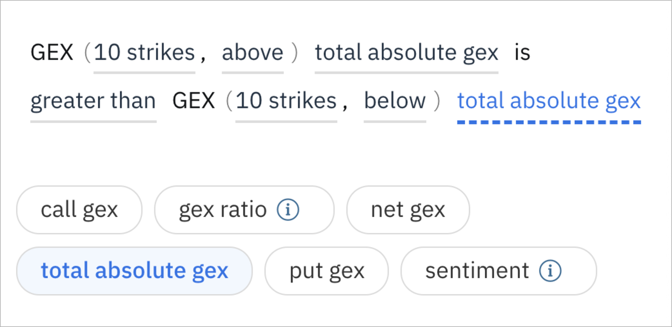Click the first GEX indicator label

[52, 53]
